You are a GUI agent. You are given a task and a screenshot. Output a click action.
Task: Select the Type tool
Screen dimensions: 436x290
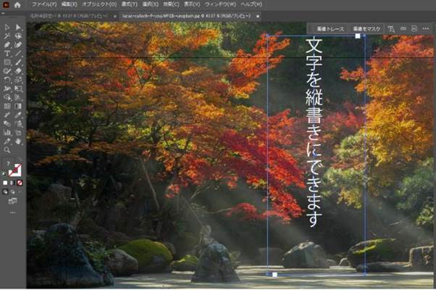[x=7, y=53]
